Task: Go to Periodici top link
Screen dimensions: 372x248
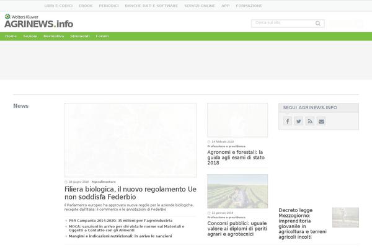Action: pos(108,6)
